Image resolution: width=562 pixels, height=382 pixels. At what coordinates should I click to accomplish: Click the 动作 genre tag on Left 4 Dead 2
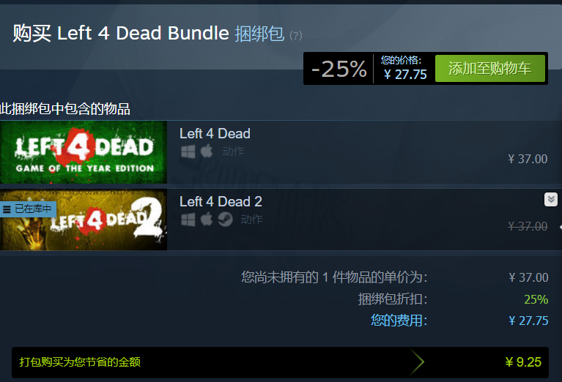(x=251, y=220)
